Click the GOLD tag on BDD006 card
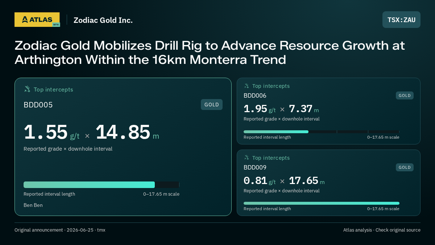 pos(405,95)
